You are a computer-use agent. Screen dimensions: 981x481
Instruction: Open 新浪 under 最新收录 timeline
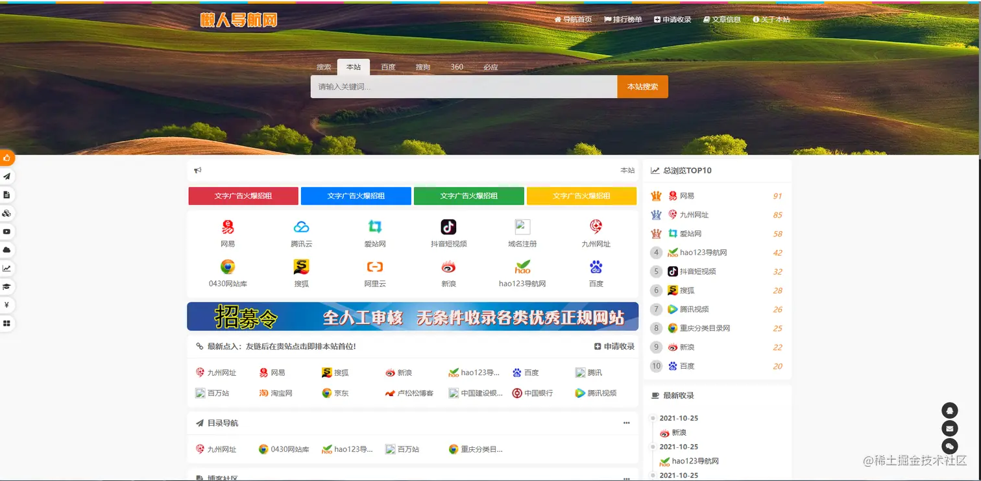pos(673,433)
